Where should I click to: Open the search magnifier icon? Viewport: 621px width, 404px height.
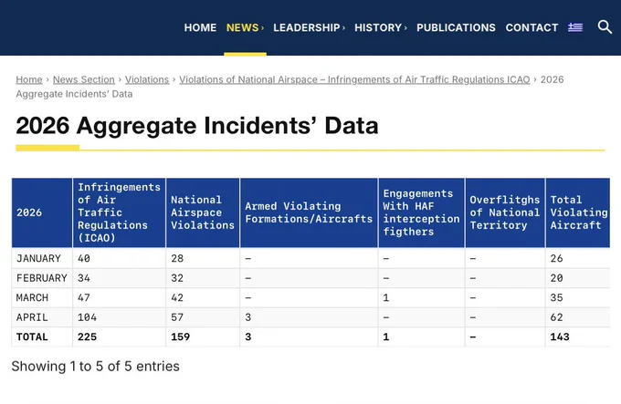605,26
